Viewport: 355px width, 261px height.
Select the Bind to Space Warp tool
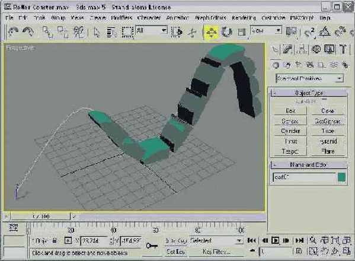pos(79,31)
